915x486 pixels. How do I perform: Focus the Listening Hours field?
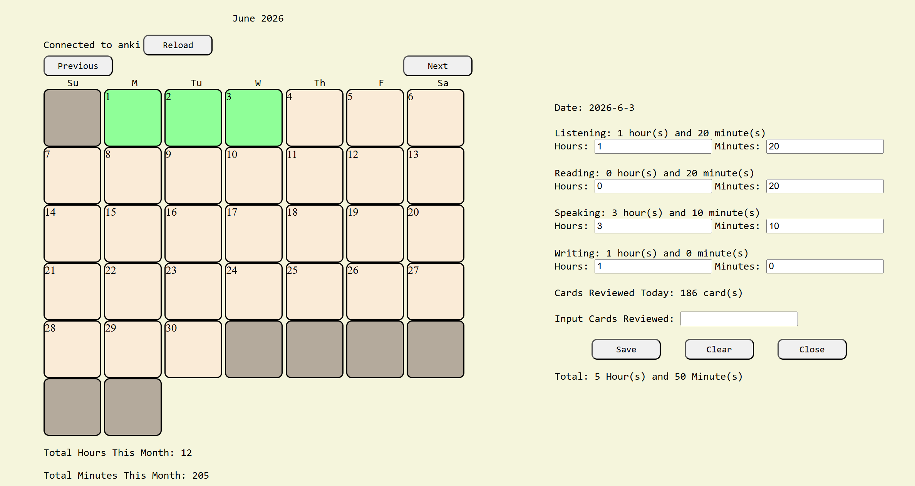(x=653, y=146)
